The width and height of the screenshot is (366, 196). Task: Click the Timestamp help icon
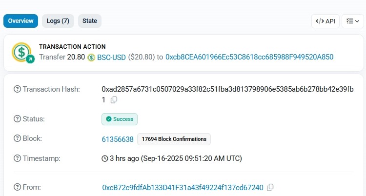pyautogui.click(x=18, y=158)
